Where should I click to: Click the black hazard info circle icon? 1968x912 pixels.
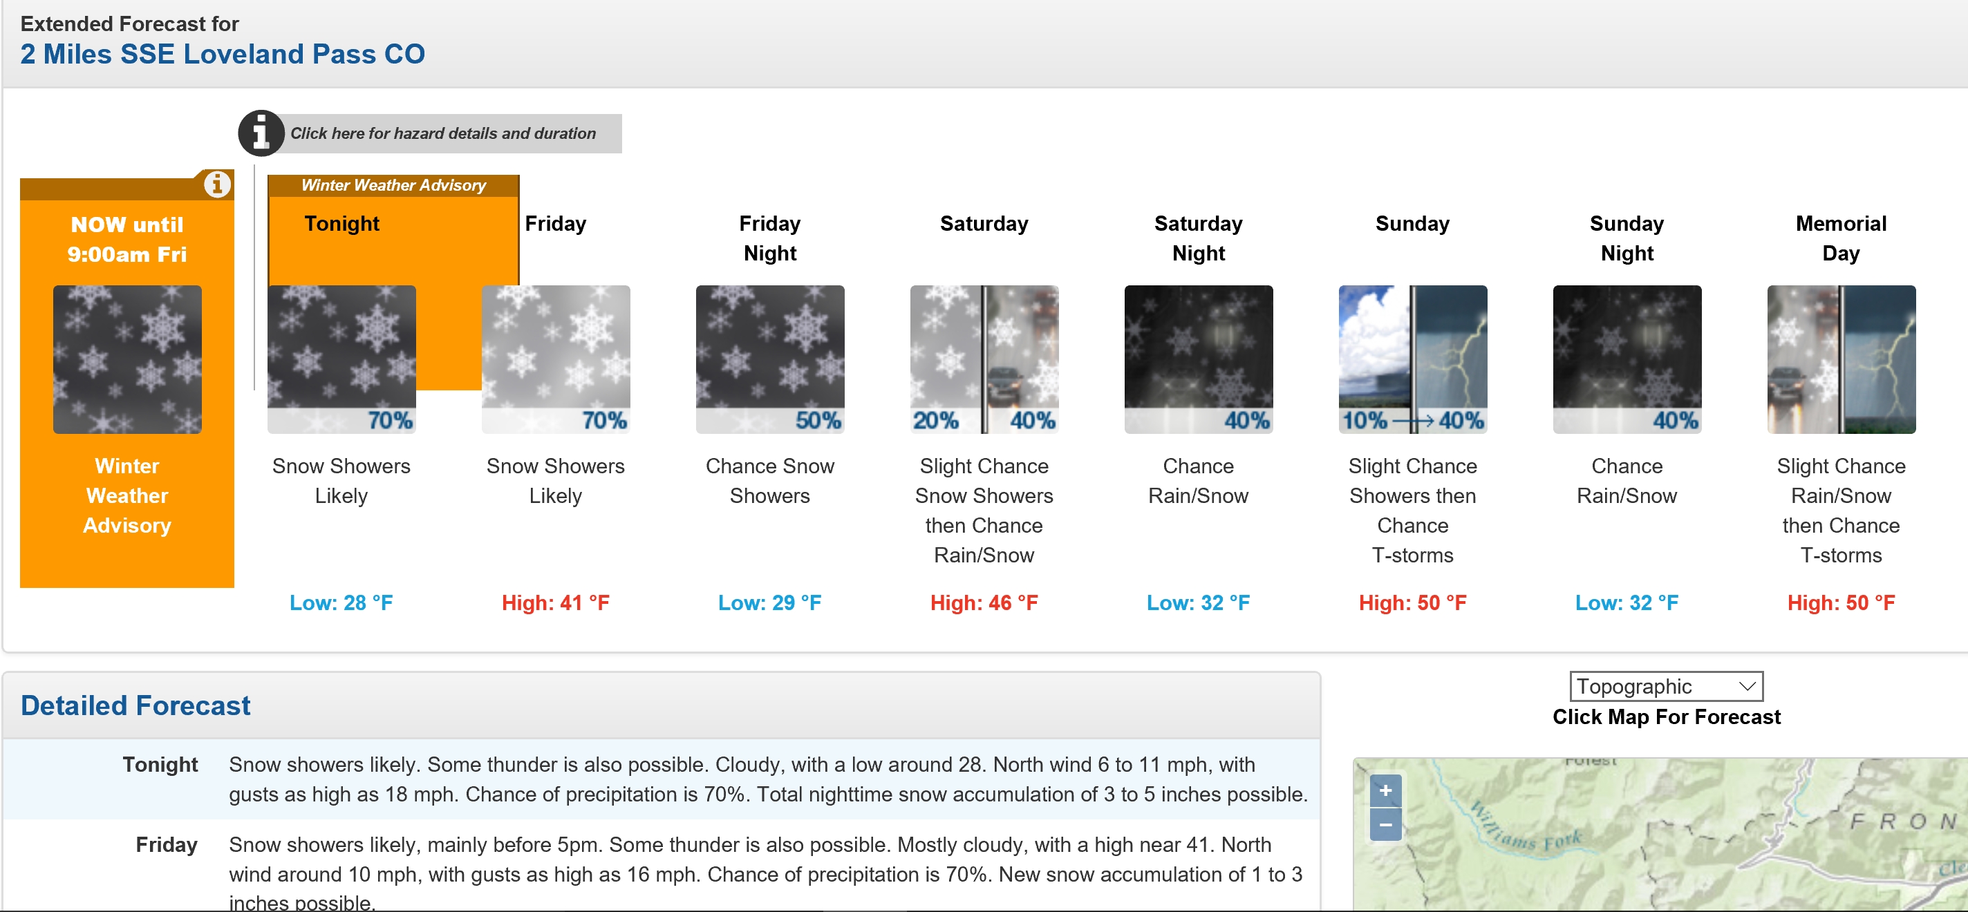[261, 133]
